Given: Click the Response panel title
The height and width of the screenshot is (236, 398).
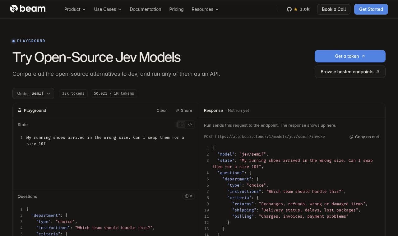Looking at the screenshot, I should coord(213,111).
